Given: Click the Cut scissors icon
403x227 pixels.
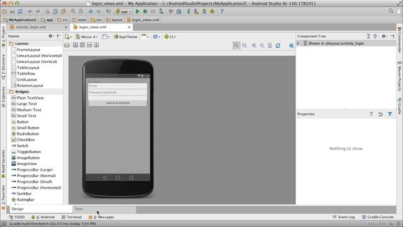Looking at the screenshot, I should 48,11.
